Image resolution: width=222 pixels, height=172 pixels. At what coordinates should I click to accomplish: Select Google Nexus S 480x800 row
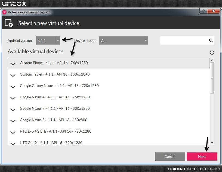click(x=109, y=120)
